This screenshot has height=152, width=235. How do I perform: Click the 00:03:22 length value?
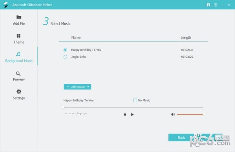[187, 57]
